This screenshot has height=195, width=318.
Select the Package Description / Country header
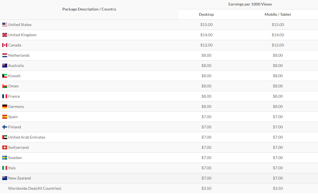coord(89,9)
